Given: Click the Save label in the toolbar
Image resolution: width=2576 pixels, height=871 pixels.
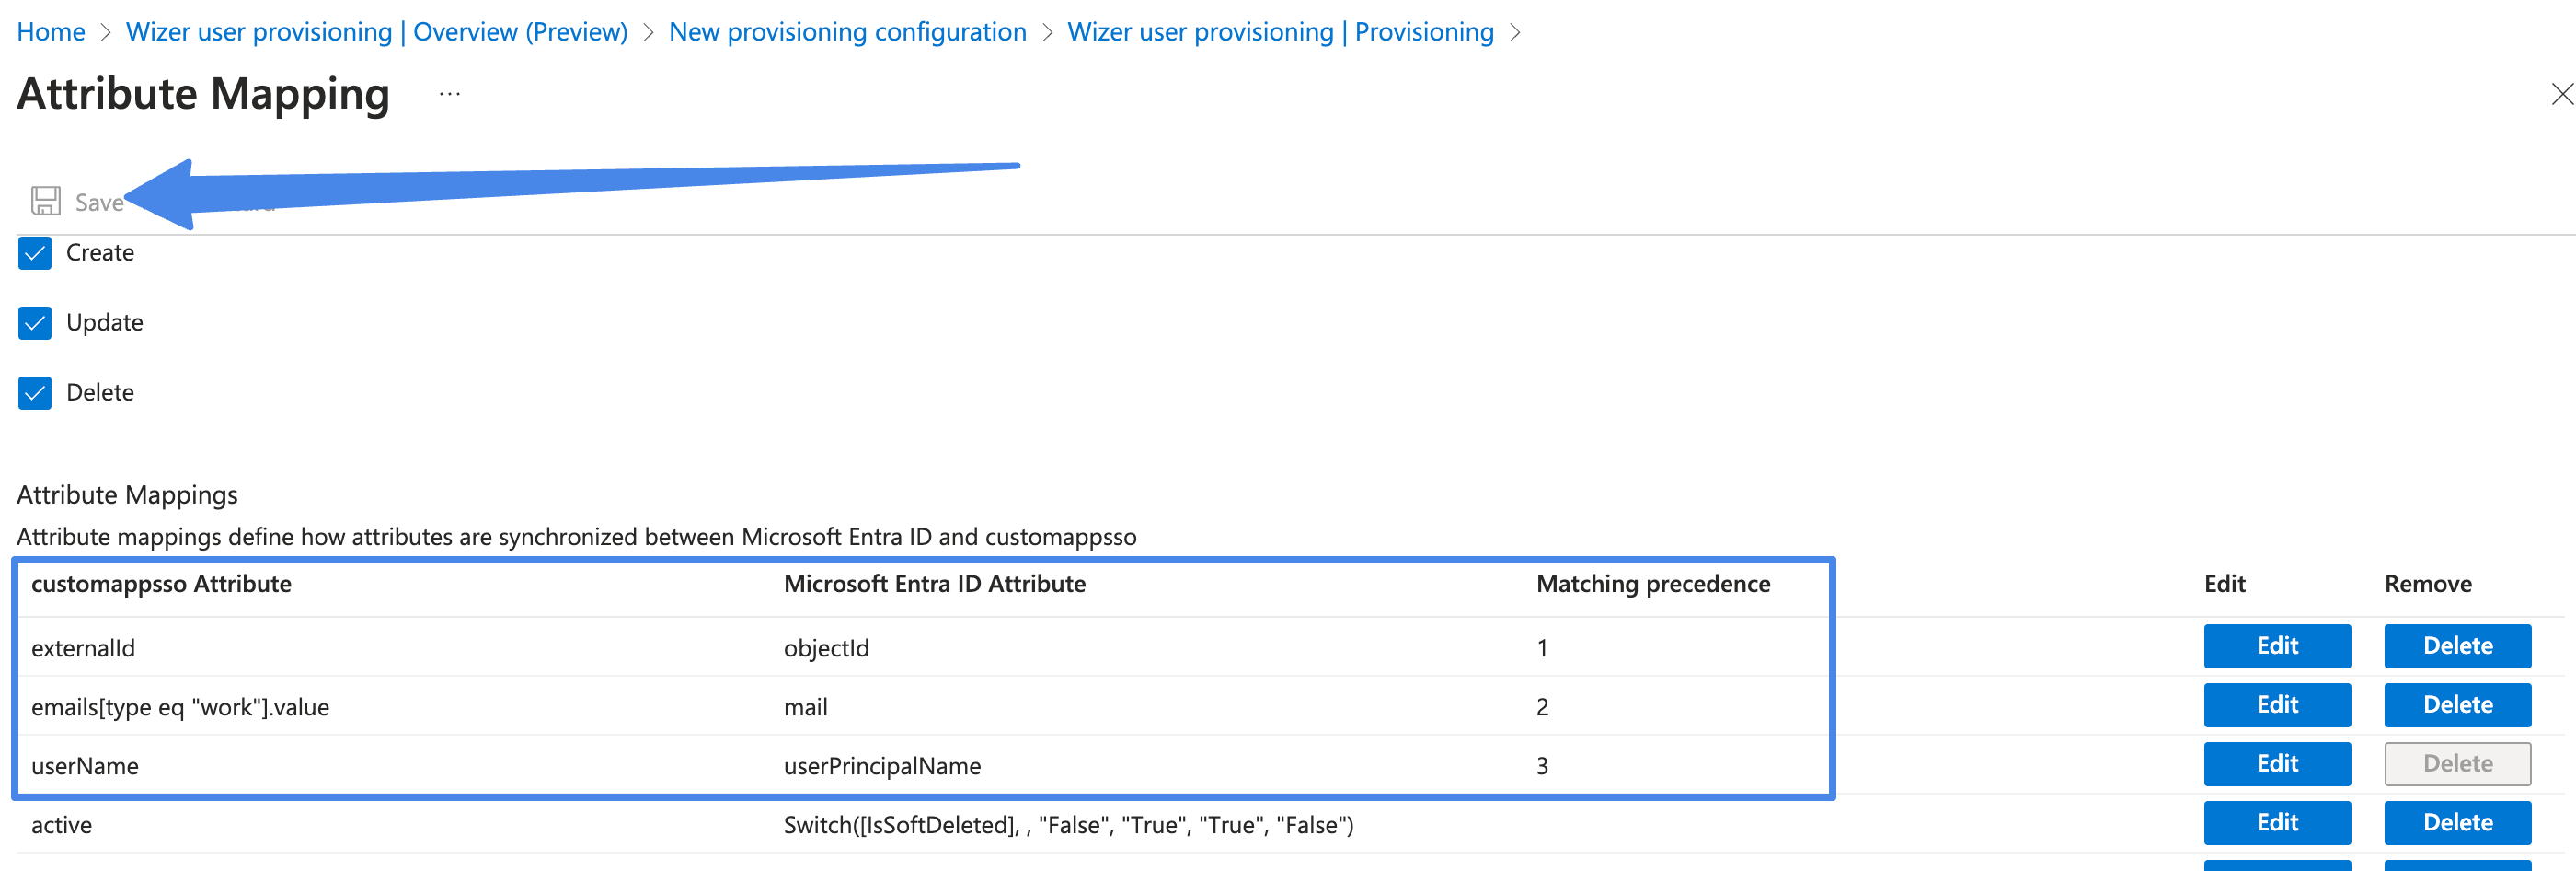Looking at the screenshot, I should (x=99, y=203).
